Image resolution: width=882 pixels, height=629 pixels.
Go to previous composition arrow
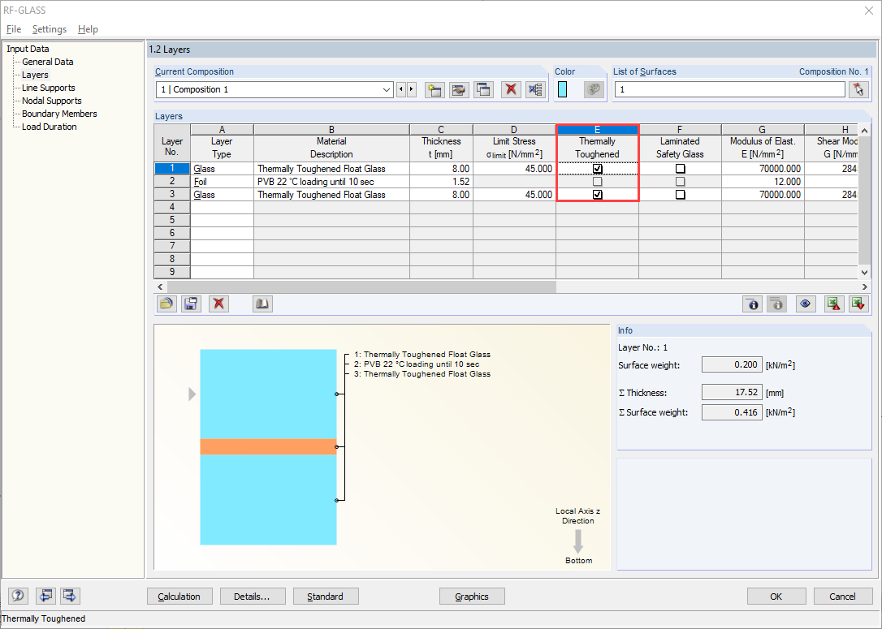(x=401, y=89)
